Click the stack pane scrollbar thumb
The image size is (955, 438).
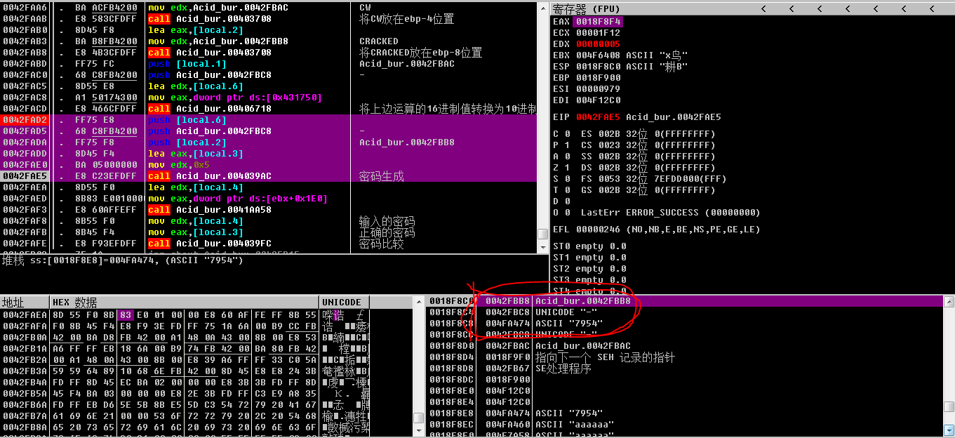[949, 406]
